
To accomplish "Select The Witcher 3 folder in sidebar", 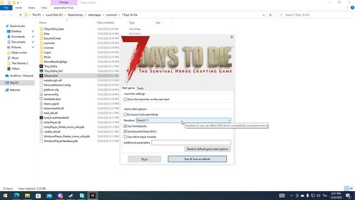I will pos(20,63).
